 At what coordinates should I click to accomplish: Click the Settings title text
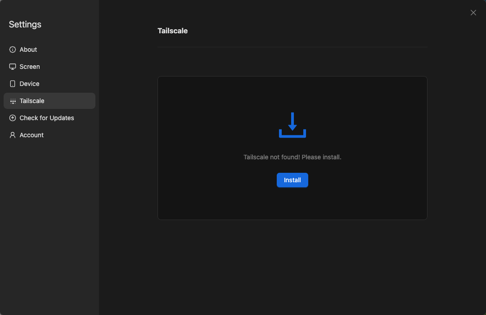(25, 24)
